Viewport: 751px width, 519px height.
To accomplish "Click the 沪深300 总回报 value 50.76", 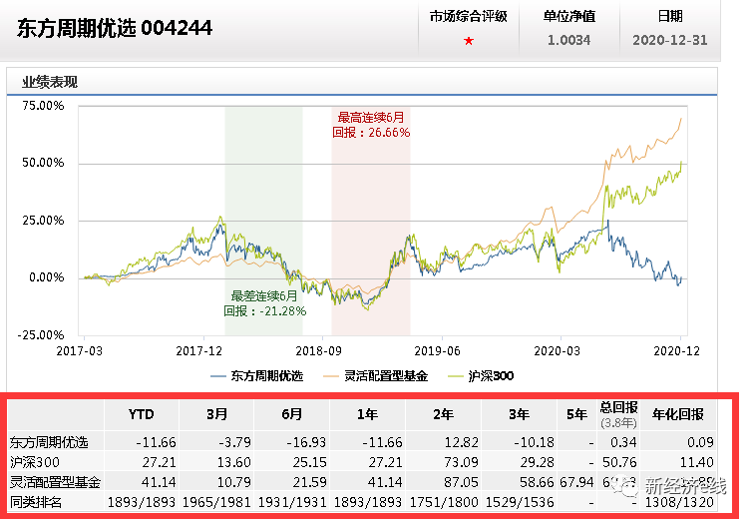I will coord(619,462).
